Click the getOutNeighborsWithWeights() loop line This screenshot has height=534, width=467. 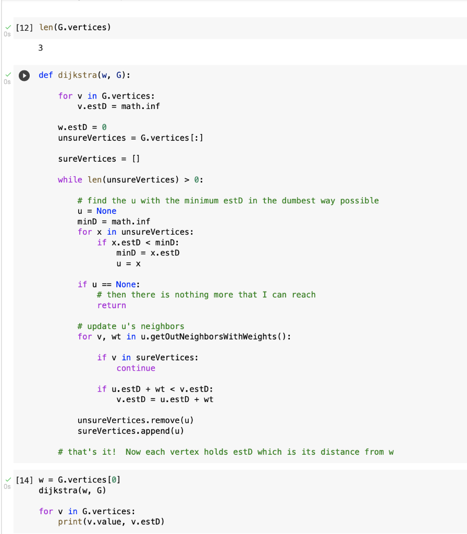(184, 336)
